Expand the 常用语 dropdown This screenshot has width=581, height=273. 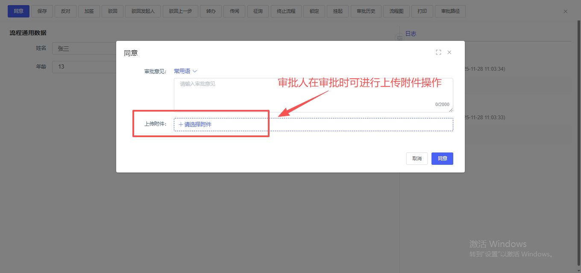(182, 71)
